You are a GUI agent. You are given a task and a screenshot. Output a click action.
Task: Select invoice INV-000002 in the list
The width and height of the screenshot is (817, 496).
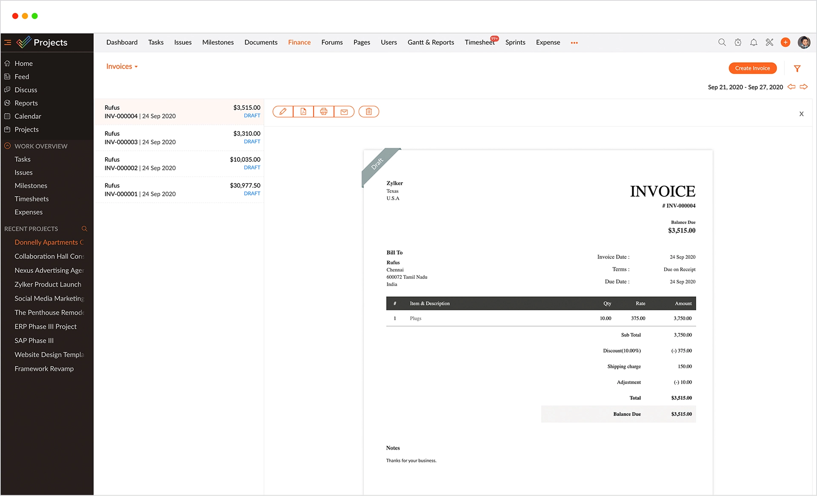point(179,164)
